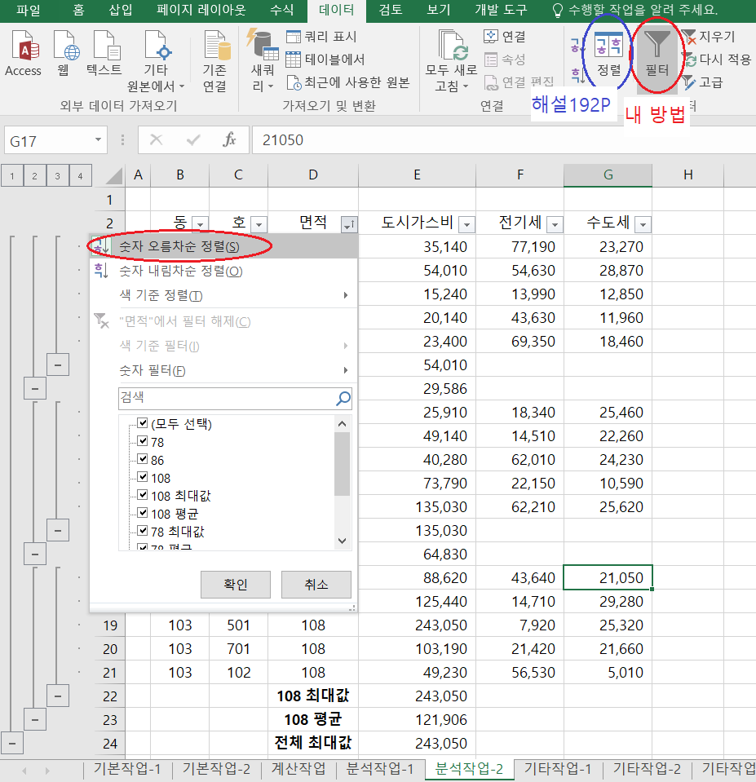Switch to the 수식 ribbon tab

coord(281,10)
